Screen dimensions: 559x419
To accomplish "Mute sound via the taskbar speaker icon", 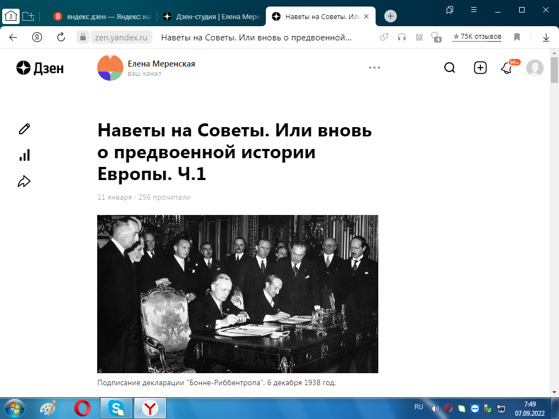I will pos(435,408).
